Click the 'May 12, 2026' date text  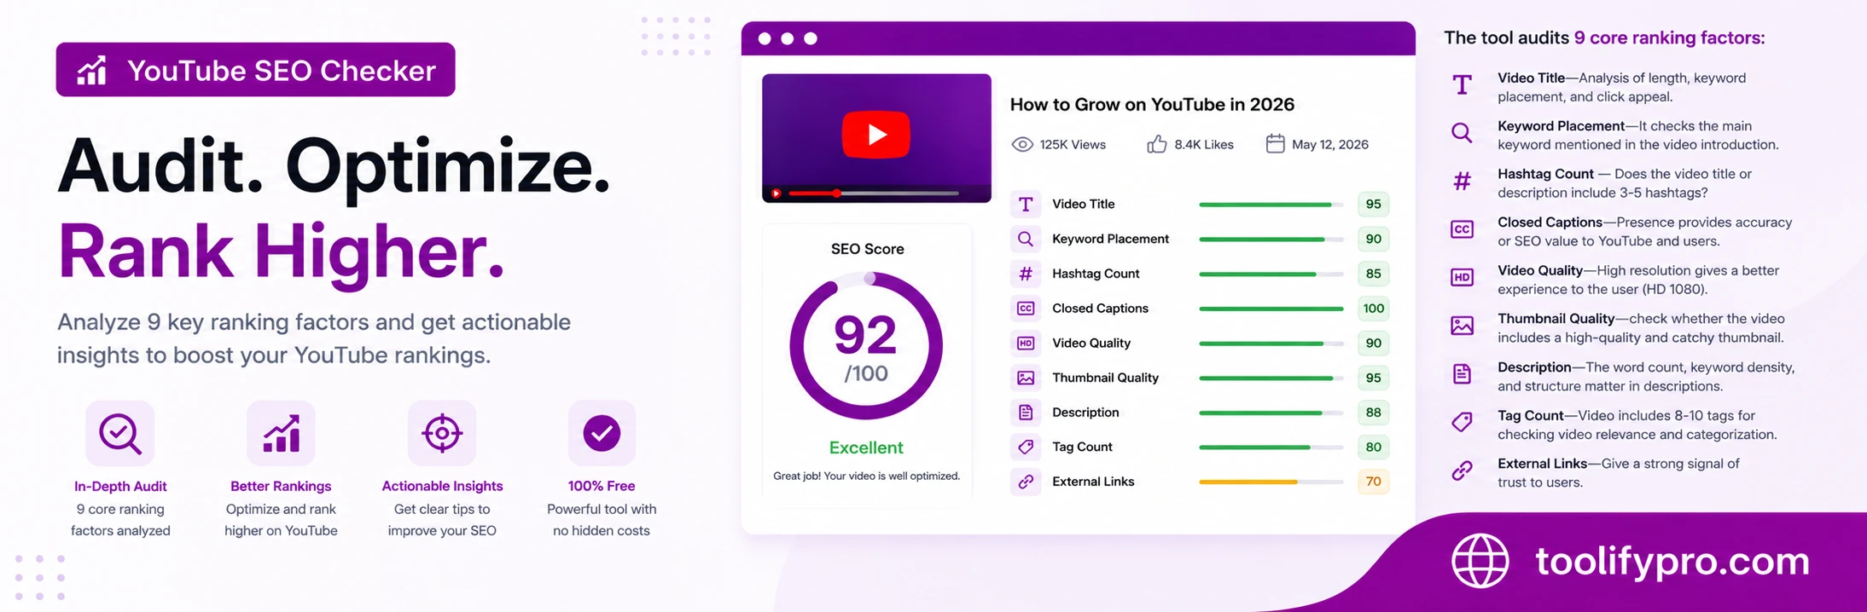click(x=1330, y=145)
